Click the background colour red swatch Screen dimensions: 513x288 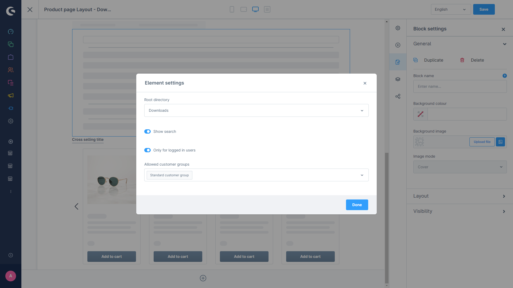point(420,114)
